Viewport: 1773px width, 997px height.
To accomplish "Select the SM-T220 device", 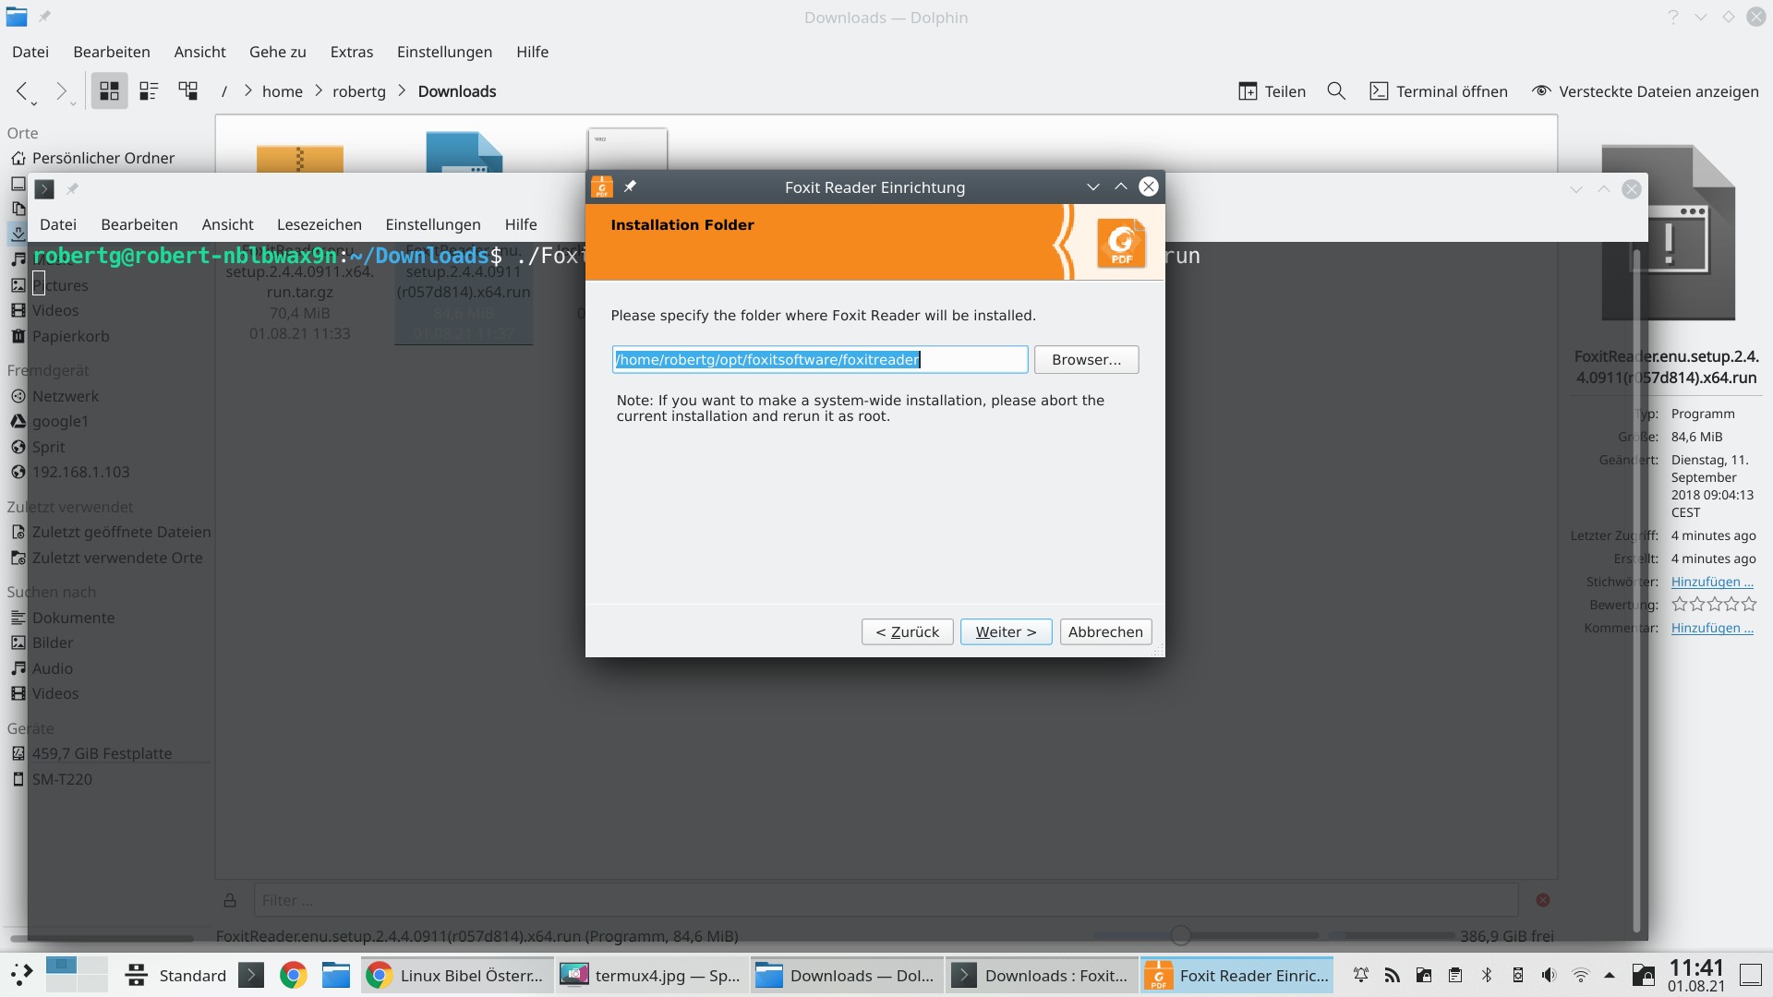I will click(x=61, y=779).
